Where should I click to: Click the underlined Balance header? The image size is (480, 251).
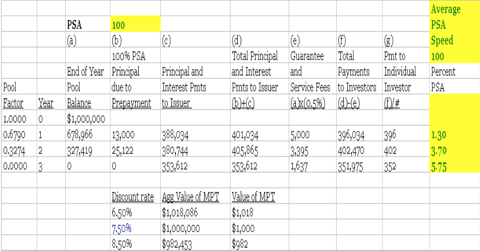[79, 103]
